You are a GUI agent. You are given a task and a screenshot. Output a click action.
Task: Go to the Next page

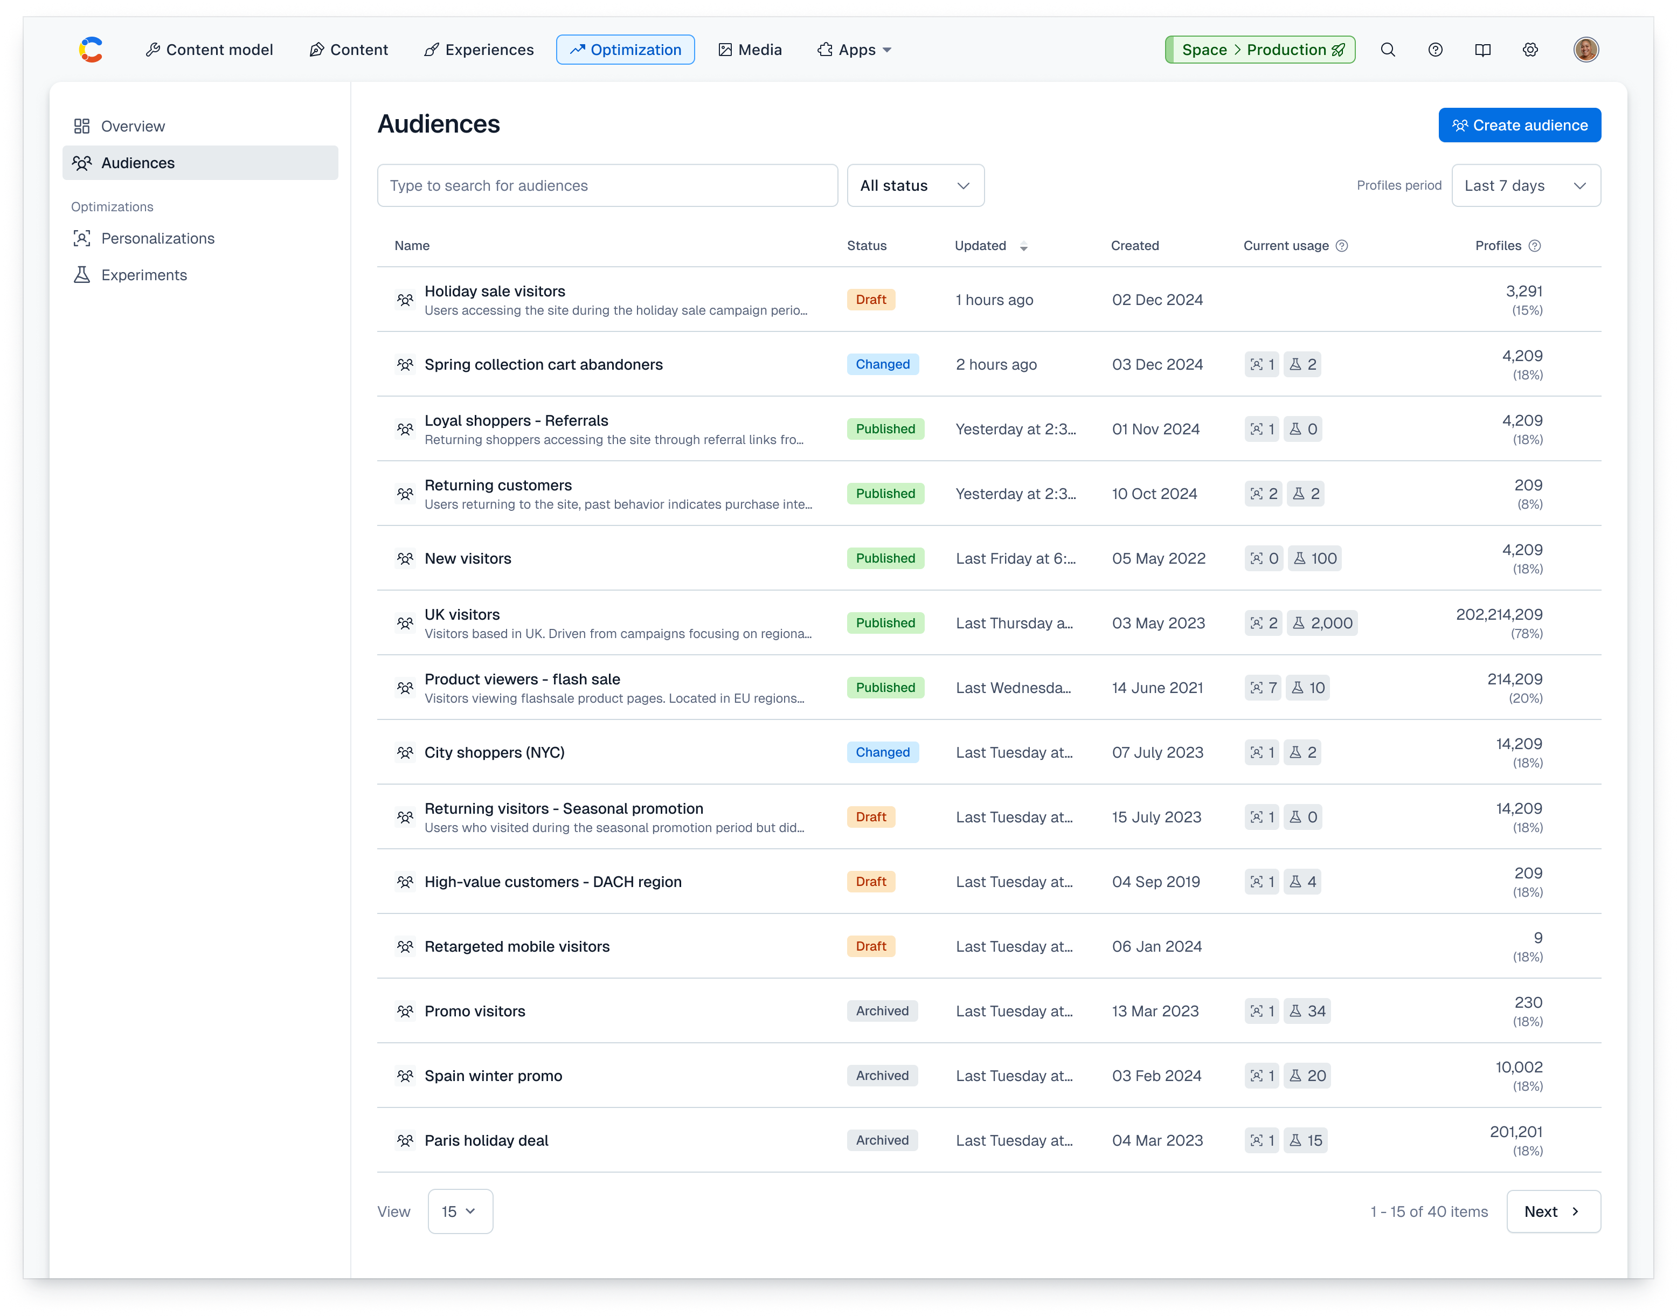1553,1211
